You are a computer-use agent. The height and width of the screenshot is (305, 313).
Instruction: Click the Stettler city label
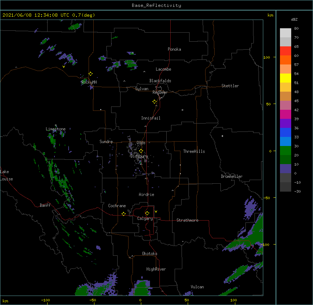click(x=230, y=86)
